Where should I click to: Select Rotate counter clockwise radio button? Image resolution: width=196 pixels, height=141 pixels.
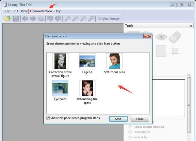[x=130, y=127]
